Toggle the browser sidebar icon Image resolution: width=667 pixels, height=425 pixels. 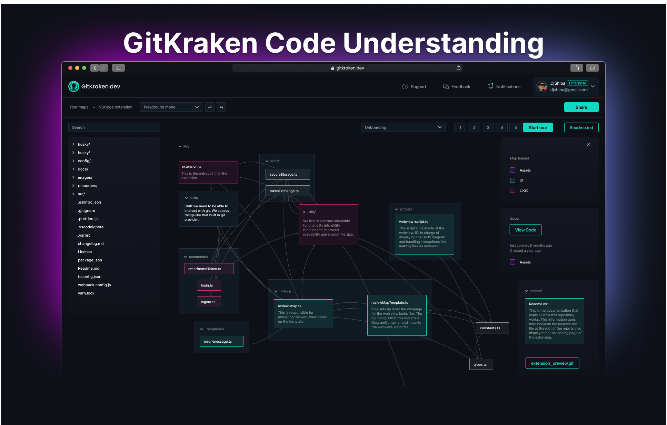tap(118, 68)
